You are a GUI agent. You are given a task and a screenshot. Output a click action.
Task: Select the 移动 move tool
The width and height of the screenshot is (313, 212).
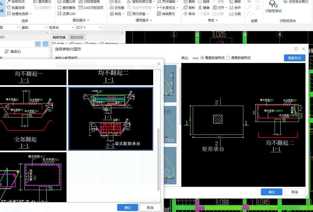coord(189,14)
